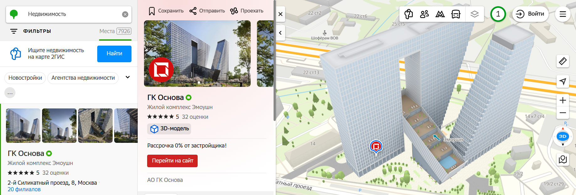Activate the ruler measure tool
Viewport: 576px width, 195px height.
pos(563,61)
